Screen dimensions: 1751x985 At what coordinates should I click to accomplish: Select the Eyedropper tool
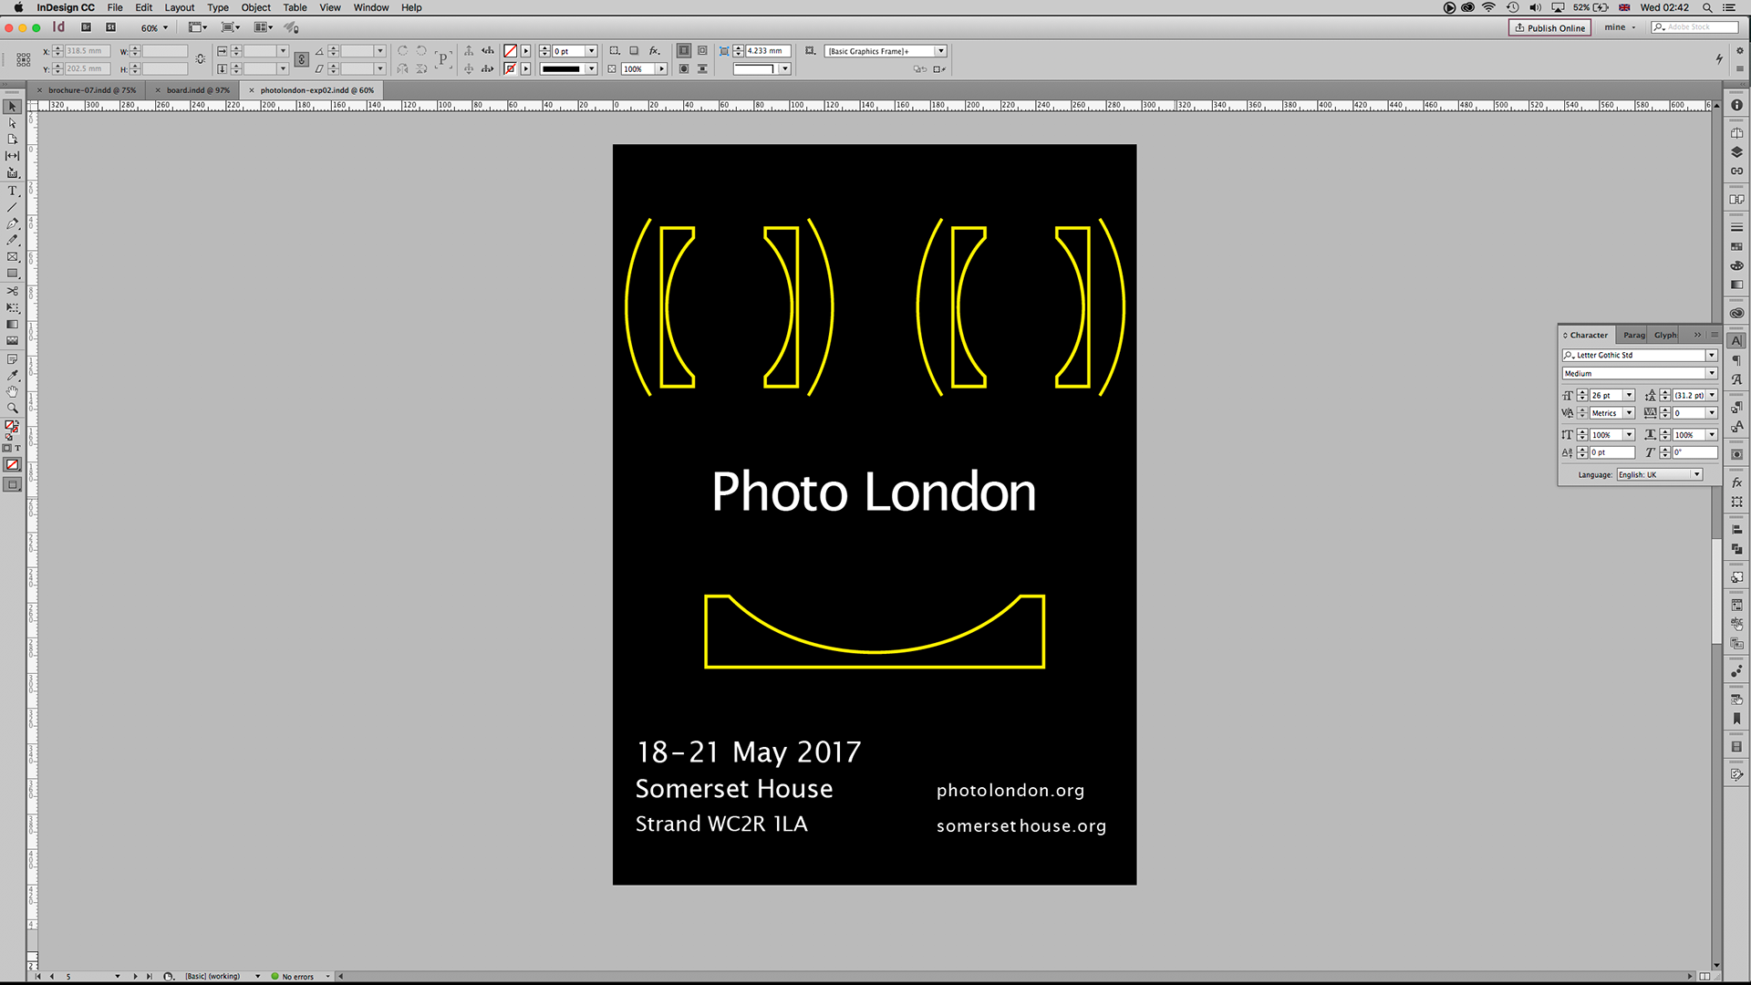pyautogui.click(x=12, y=375)
